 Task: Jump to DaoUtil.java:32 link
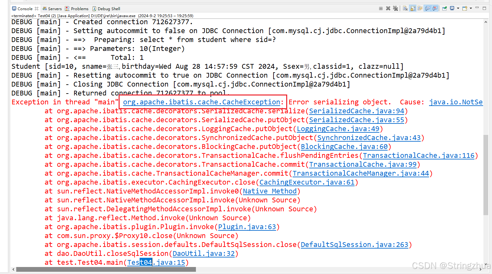pyautogui.click(x=204, y=254)
